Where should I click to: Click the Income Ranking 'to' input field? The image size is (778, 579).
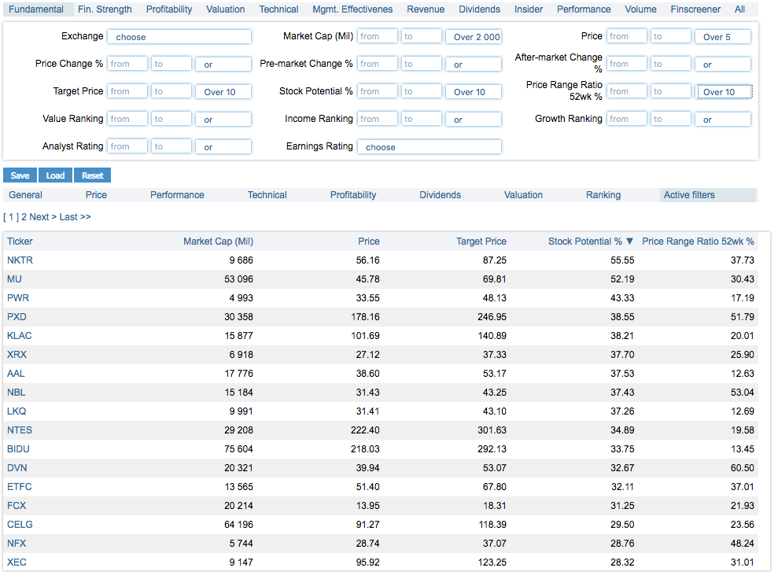421,119
